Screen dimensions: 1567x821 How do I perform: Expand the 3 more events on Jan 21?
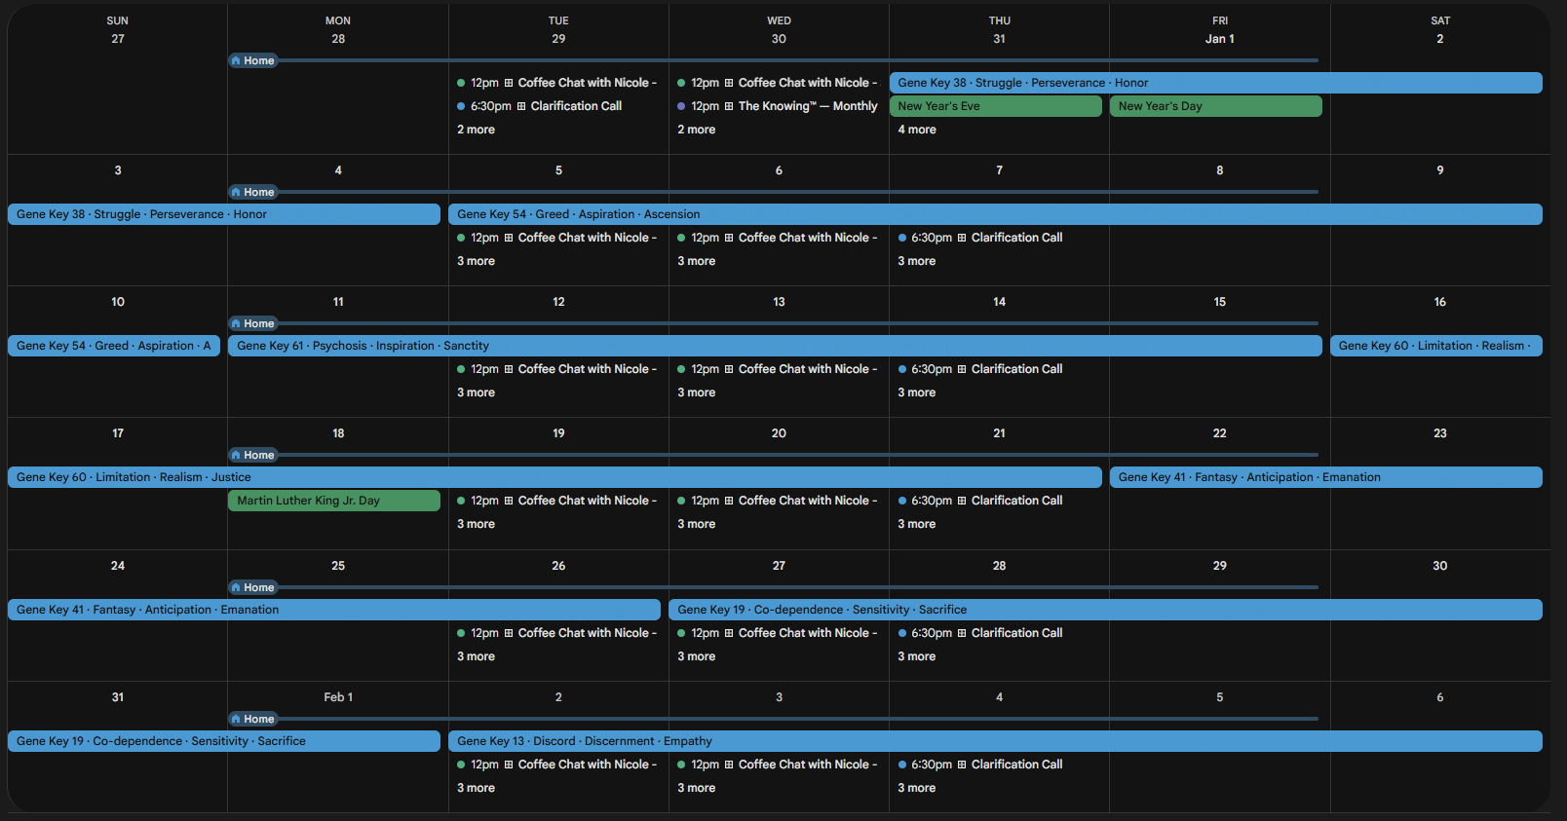917,524
